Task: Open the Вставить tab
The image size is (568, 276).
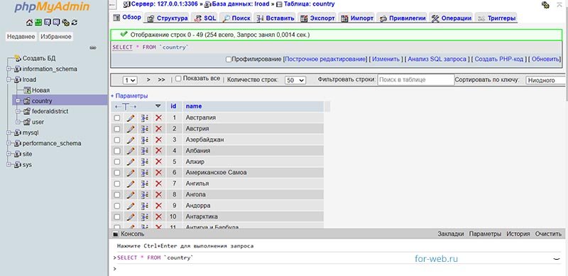Action: (275, 18)
